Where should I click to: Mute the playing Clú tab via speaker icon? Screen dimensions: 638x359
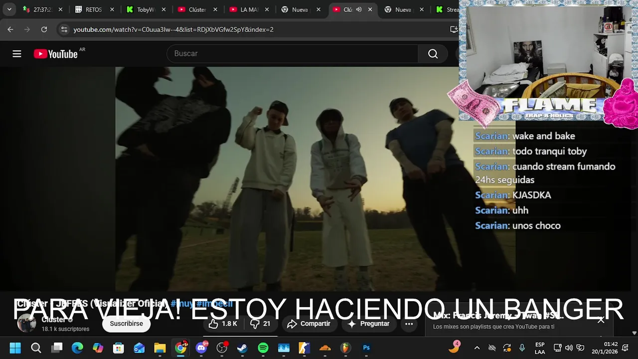click(x=358, y=9)
